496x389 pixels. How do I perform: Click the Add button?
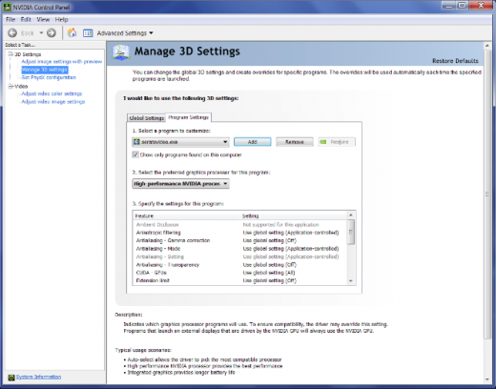tap(253, 142)
